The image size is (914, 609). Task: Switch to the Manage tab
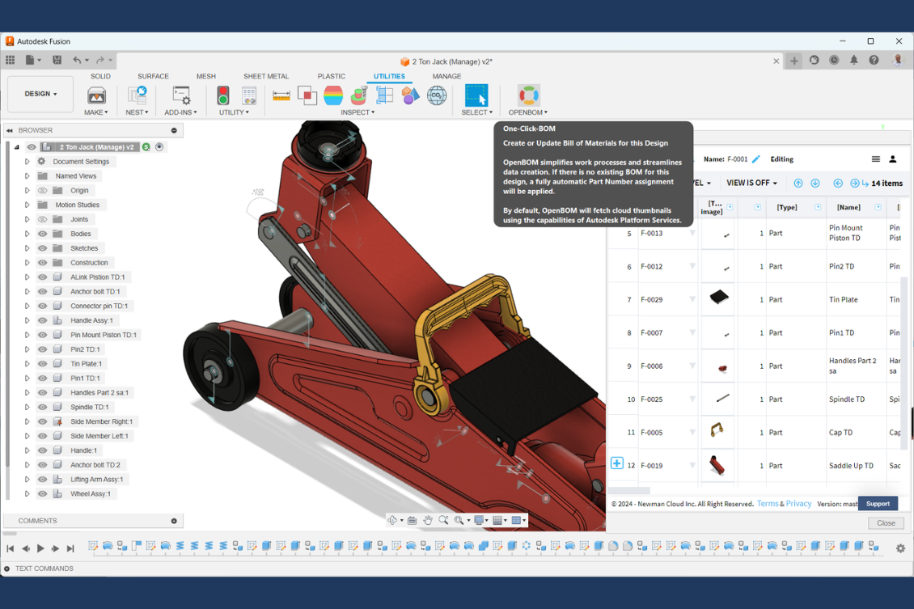pos(446,76)
